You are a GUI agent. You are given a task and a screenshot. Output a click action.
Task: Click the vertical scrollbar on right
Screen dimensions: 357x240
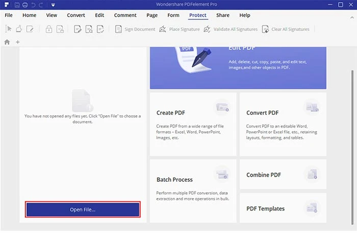(352, 148)
